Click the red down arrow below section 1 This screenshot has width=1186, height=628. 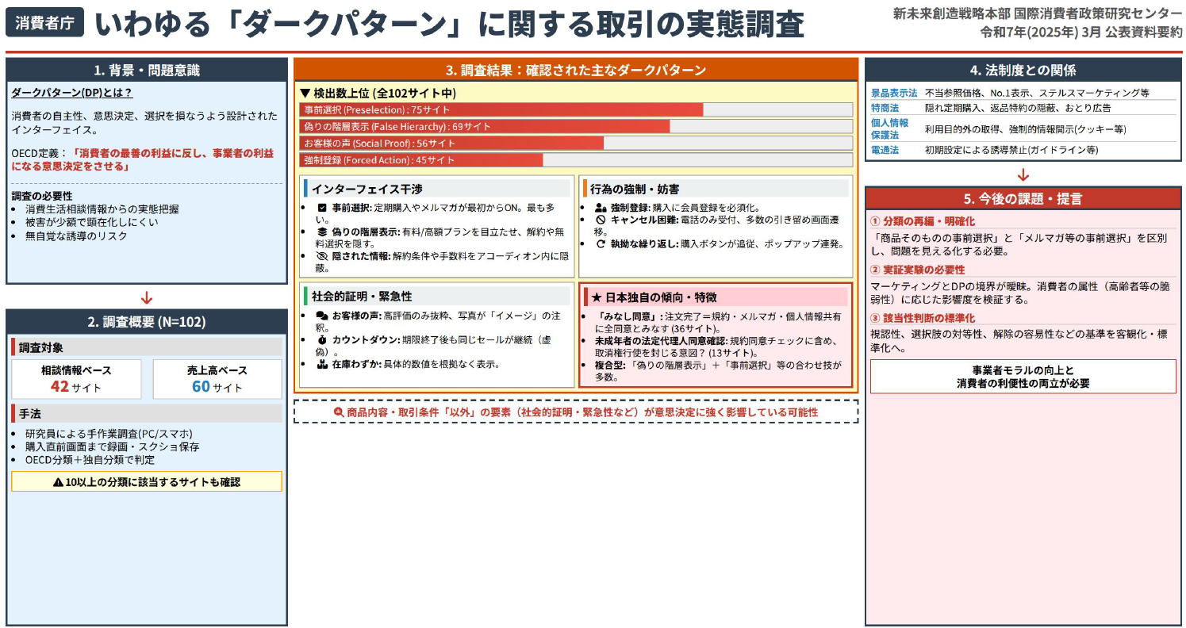coord(146,298)
